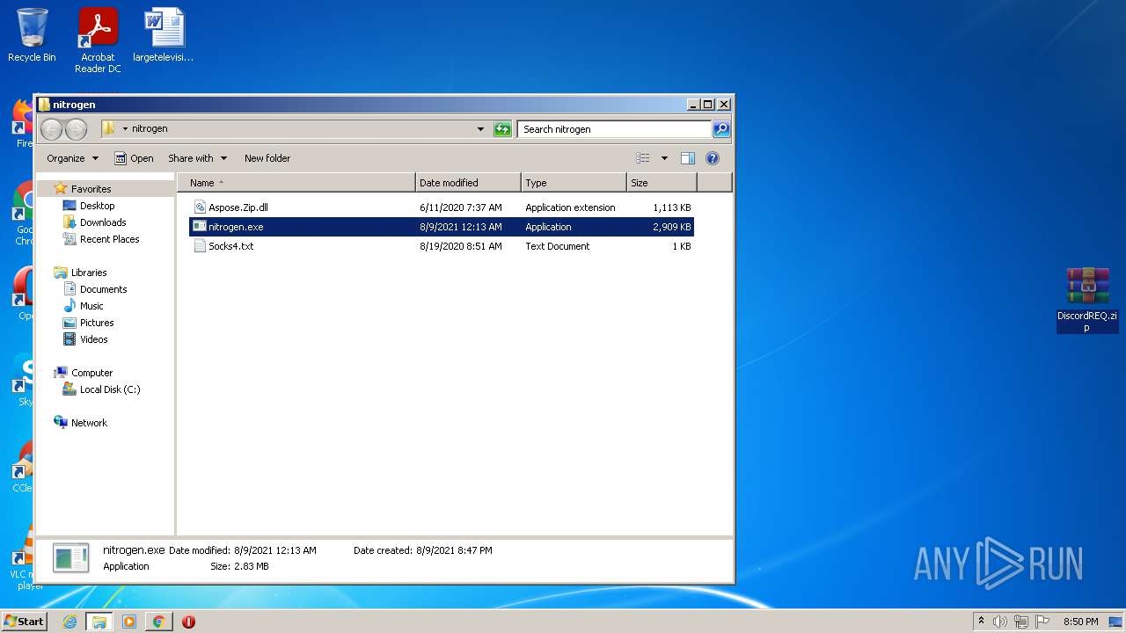Viewport: 1126px width, 633px height.
Task: Click the Forward navigation arrow in Explorer
Action: coord(77,129)
